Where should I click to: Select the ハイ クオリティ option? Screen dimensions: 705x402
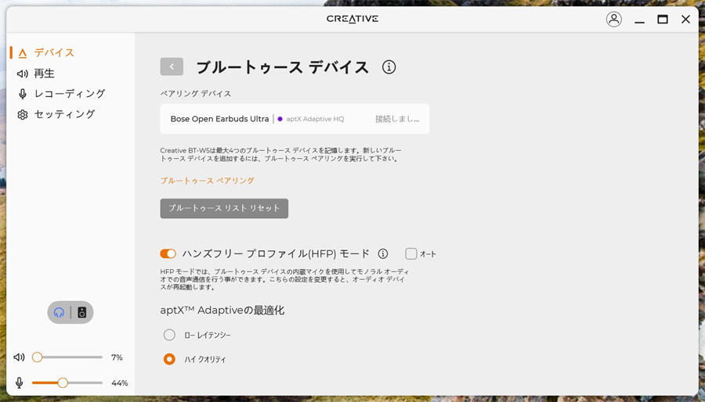(169, 359)
